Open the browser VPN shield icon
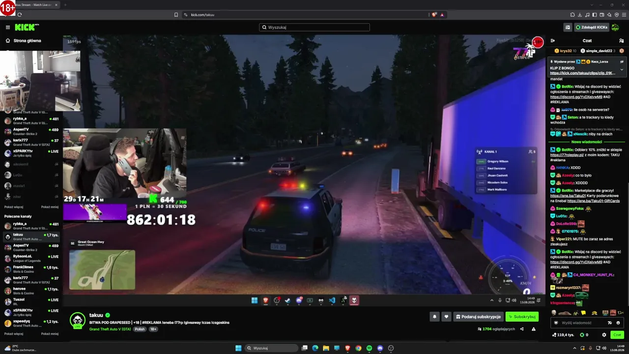This screenshot has height=354, width=629. click(616, 15)
